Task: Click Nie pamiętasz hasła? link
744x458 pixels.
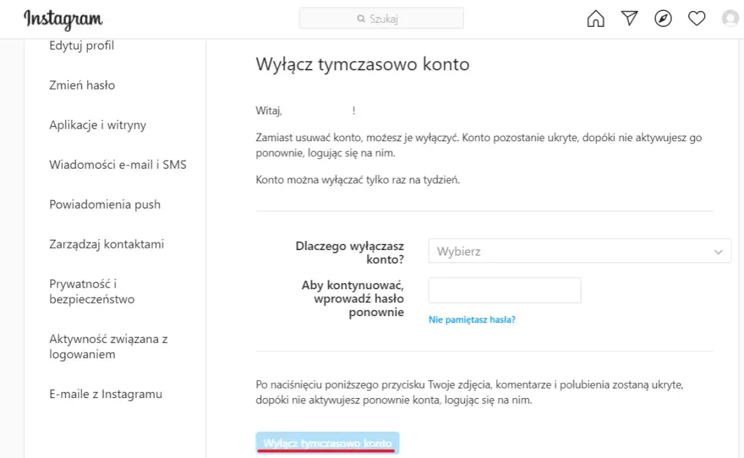Action: (x=471, y=319)
